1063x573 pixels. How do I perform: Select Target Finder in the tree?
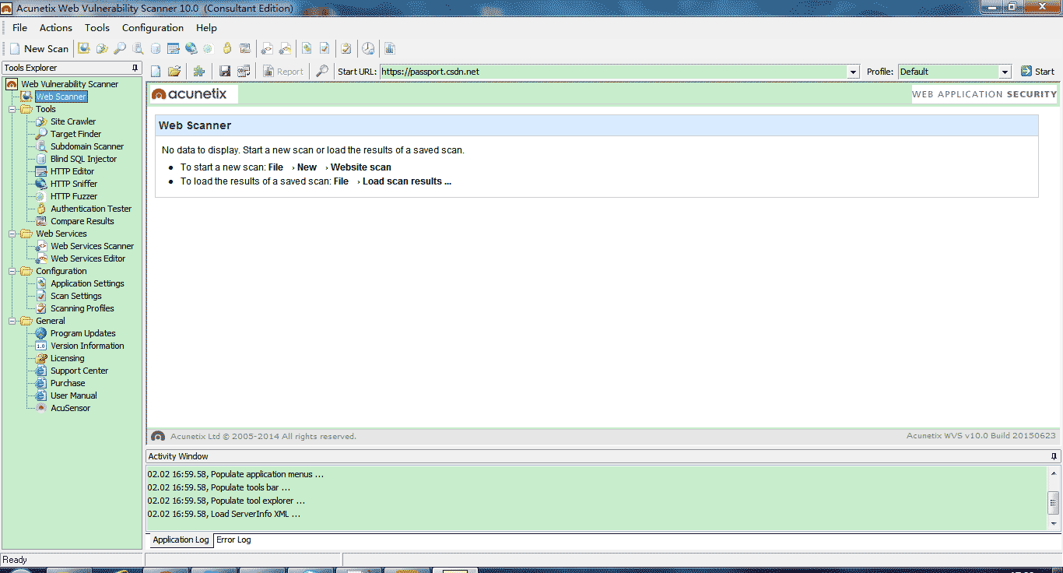(75, 134)
